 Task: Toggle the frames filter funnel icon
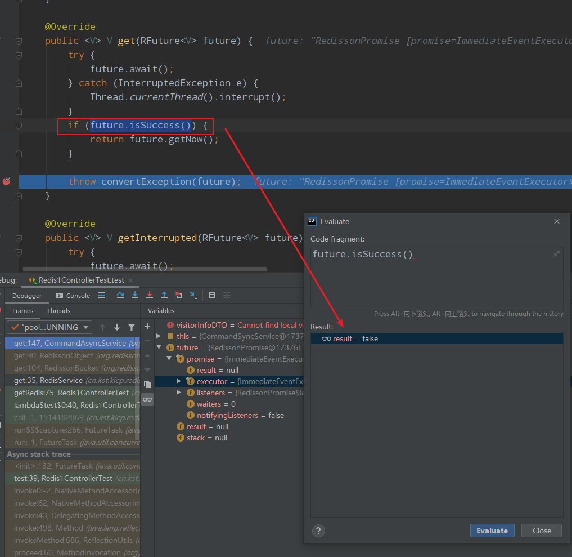point(132,327)
